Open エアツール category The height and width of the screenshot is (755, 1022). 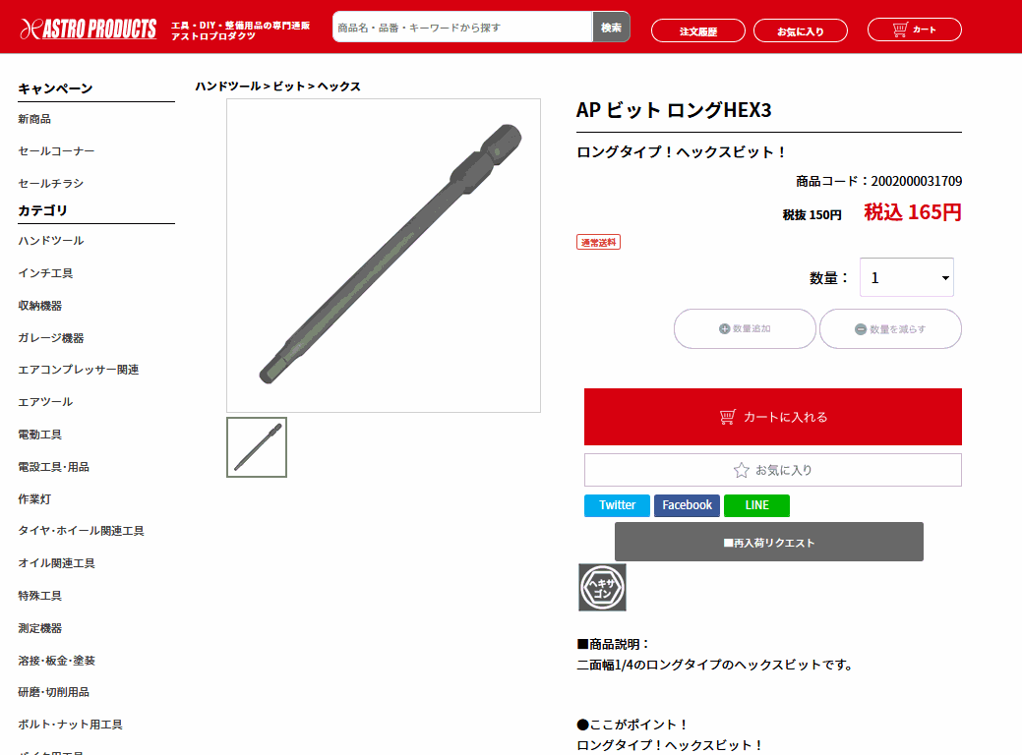click(x=45, y=402)
